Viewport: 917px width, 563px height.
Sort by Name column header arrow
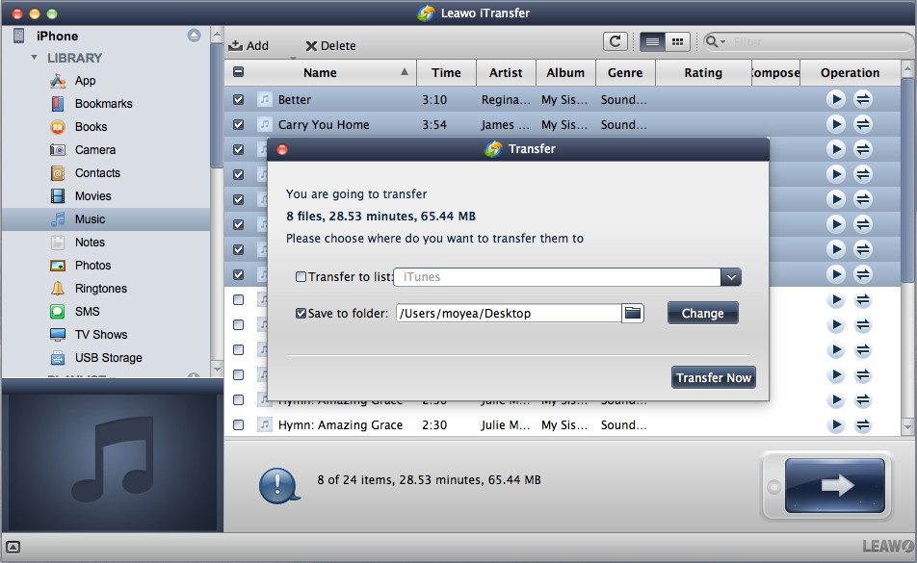[405, 72]
